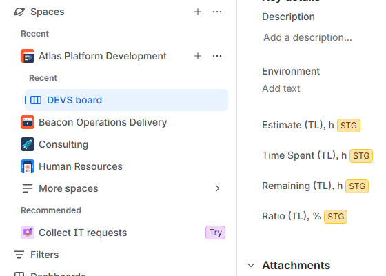Image resolution: width=386 pixels, height=276 pixels.
Task: Open the Spaces more options menu
Action: click(217, 12)
